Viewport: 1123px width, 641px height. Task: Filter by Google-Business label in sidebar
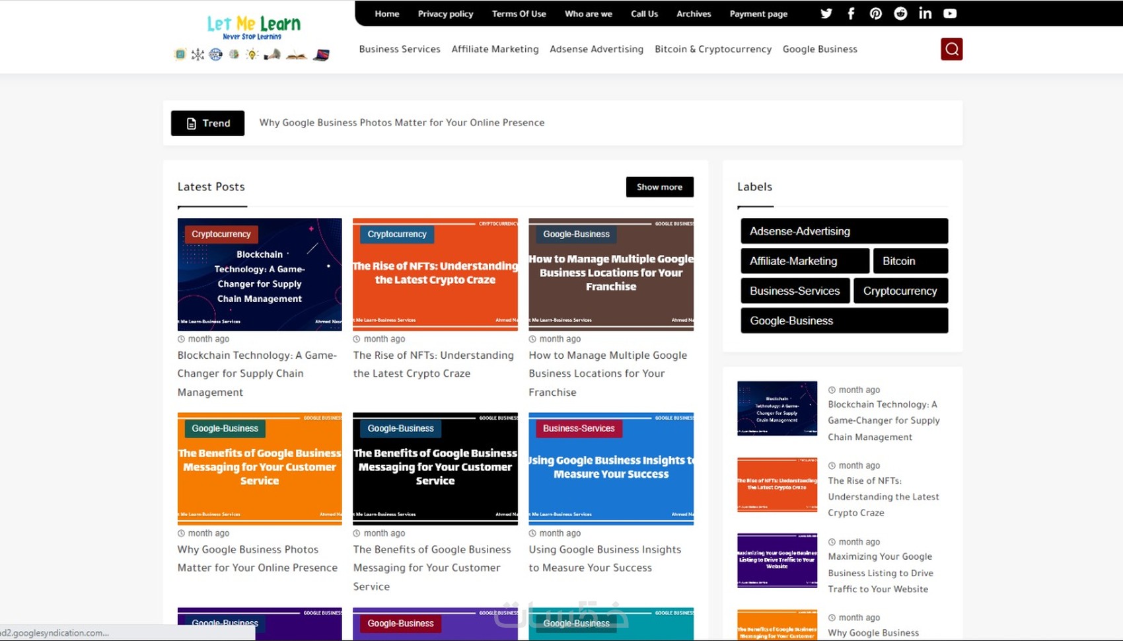844,320
